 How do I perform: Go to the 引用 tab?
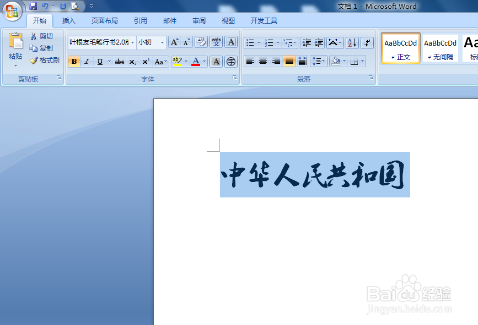tap(140, 21)
